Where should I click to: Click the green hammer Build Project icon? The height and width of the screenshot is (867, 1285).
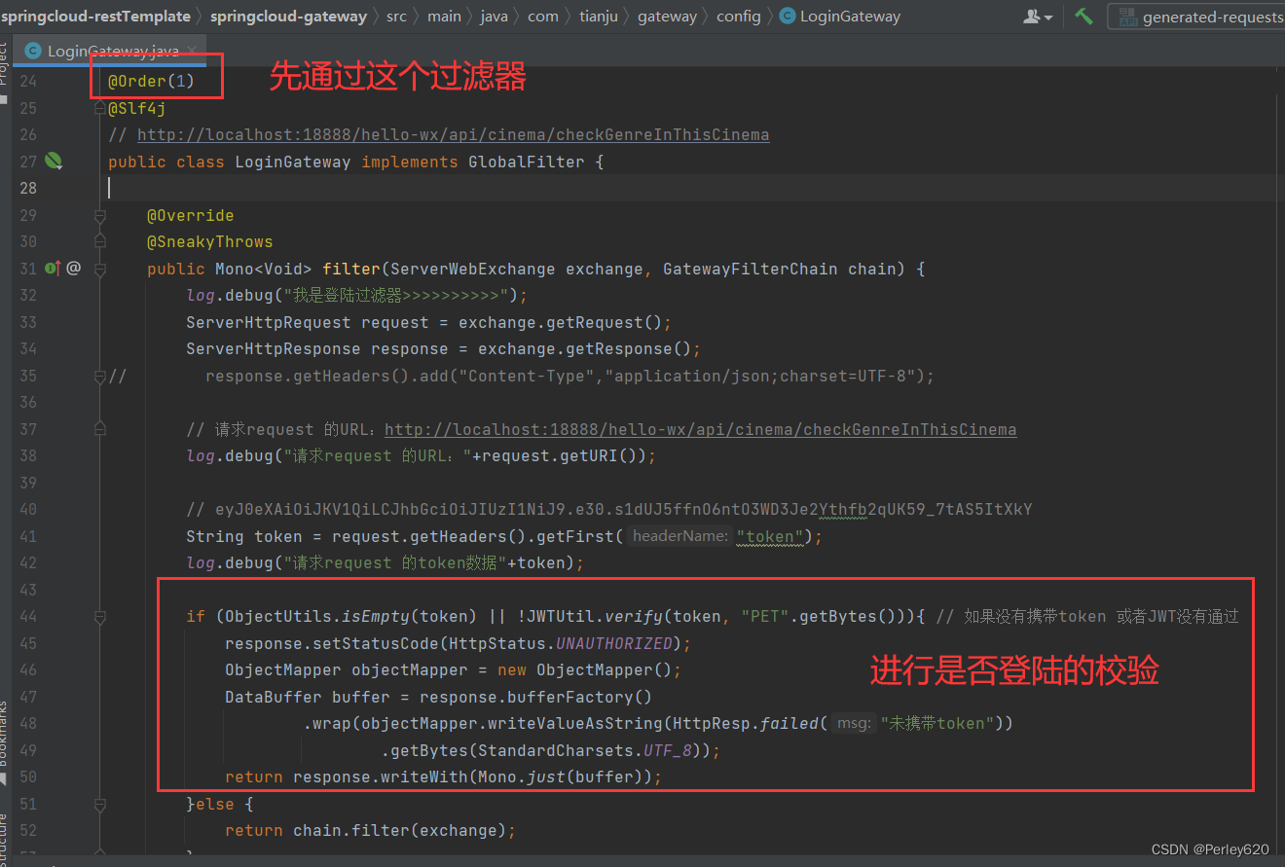[1083, 16]
